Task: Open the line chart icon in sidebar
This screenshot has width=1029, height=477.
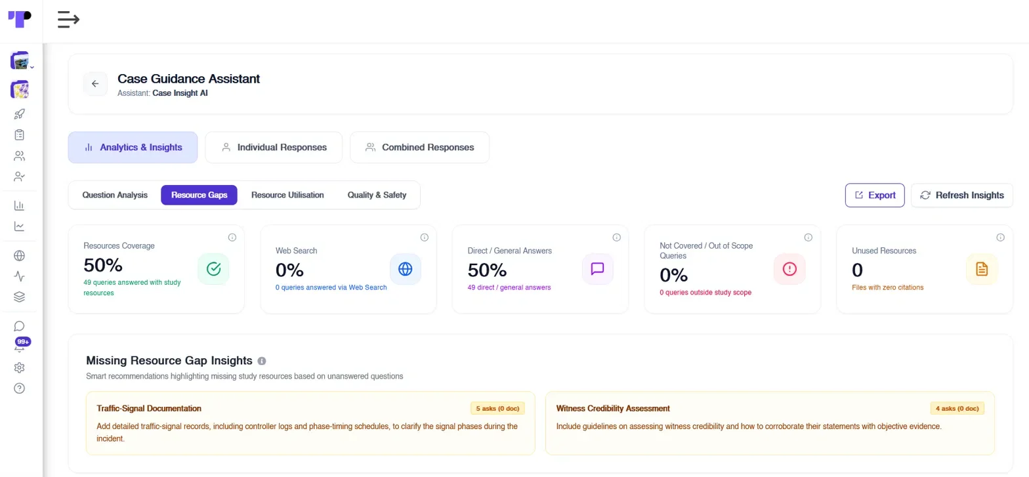Action: [x=20, y=227]
